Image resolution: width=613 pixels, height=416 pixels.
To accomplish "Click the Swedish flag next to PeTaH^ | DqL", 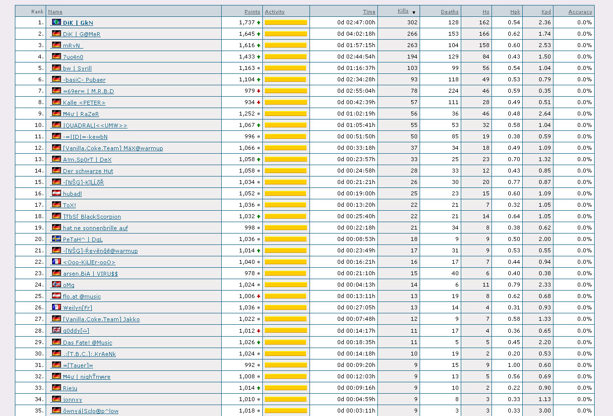I will pos(57,239).
